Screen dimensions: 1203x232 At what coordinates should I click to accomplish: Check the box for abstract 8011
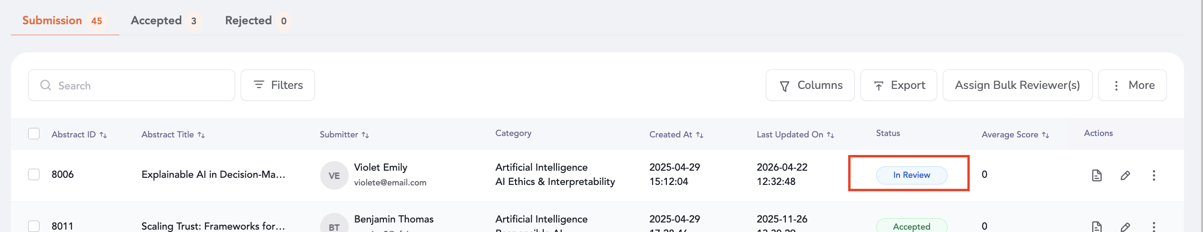pos(34,226)
